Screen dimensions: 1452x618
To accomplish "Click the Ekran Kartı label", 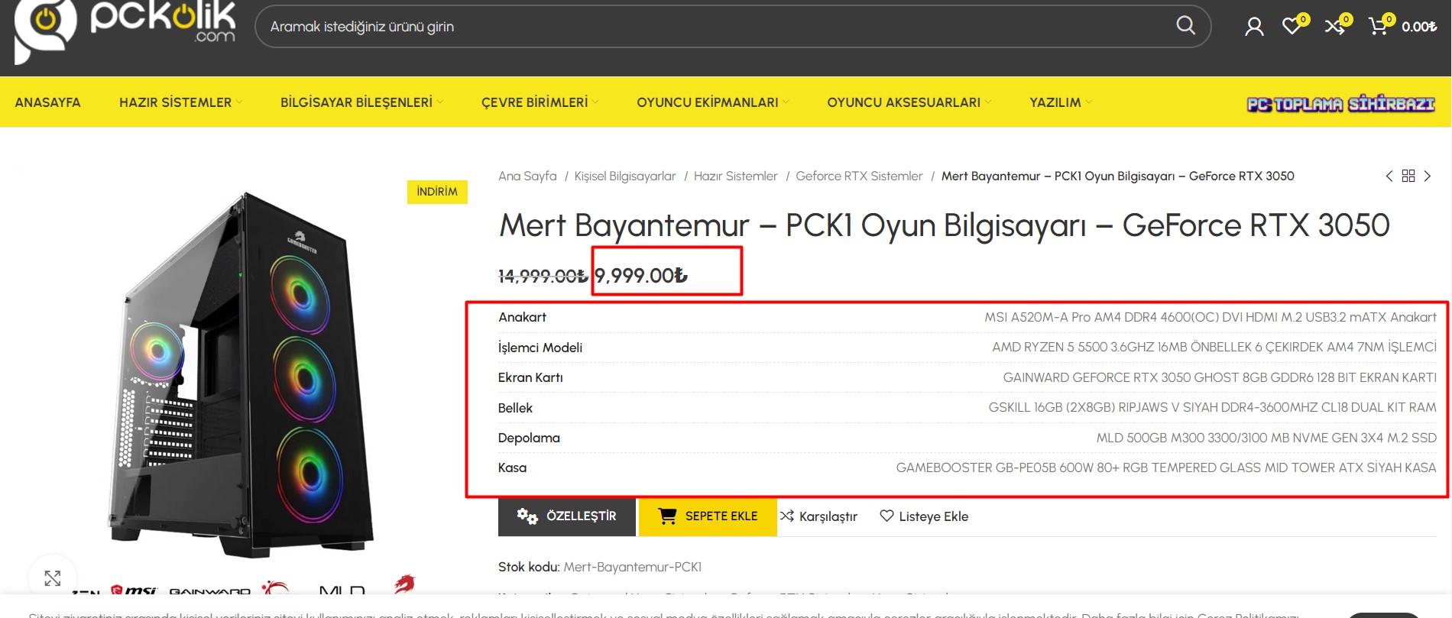I will click(x=530, y=377).
